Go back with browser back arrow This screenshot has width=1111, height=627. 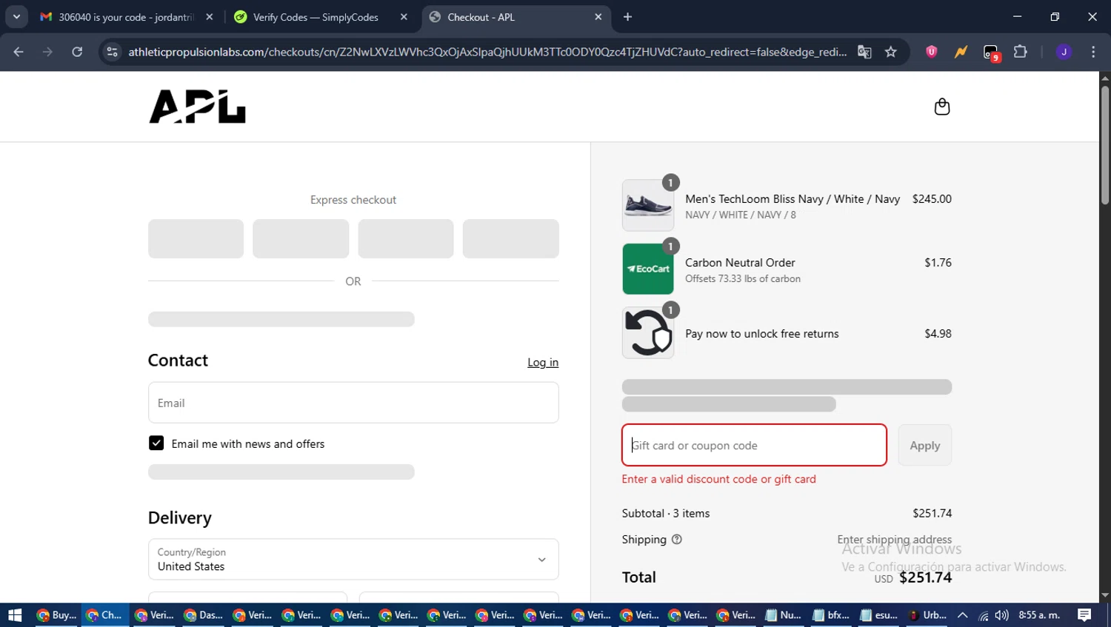pyautogui.click(x=19, y=52)
